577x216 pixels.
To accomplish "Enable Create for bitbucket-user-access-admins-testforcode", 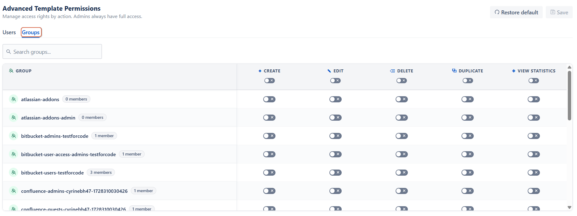I will (x=269, y=154).
